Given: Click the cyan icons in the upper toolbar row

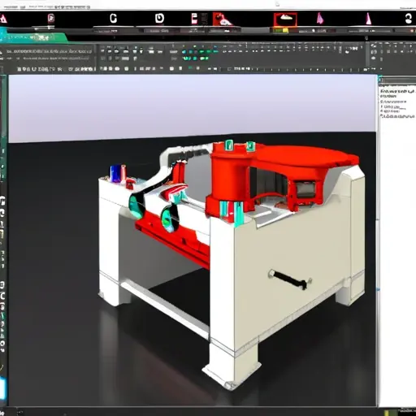Looking at the screenshot, I should coord(200,51).
